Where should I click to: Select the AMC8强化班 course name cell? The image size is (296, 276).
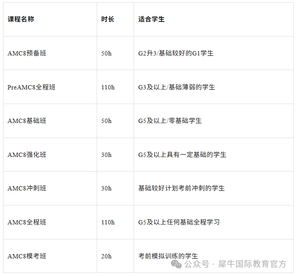click(x=50, y=154)
